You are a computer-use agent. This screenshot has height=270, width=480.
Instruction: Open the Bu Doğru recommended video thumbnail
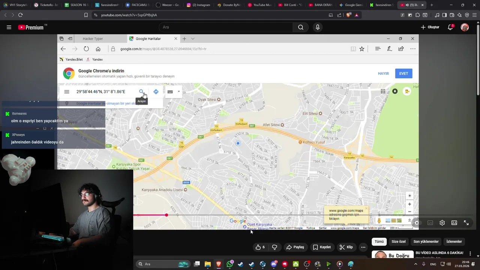click(393, 255)
